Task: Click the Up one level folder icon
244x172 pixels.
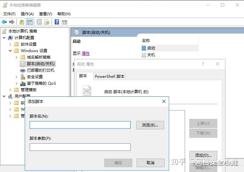Action: (22, 22)
